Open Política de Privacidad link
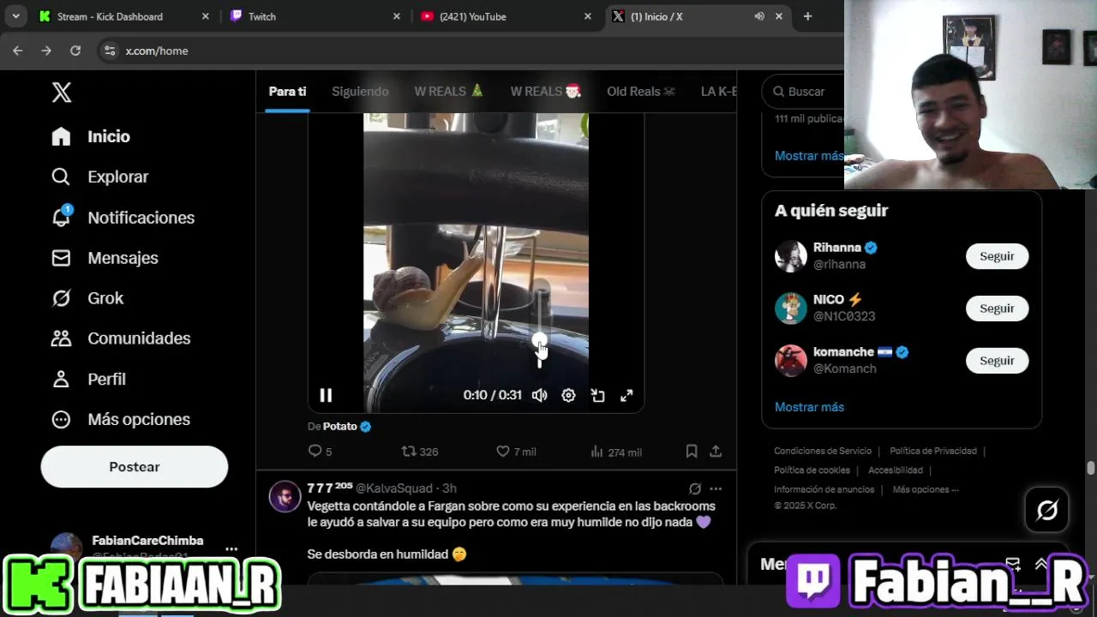1097x617 pixels. click(x=933, y=451)
